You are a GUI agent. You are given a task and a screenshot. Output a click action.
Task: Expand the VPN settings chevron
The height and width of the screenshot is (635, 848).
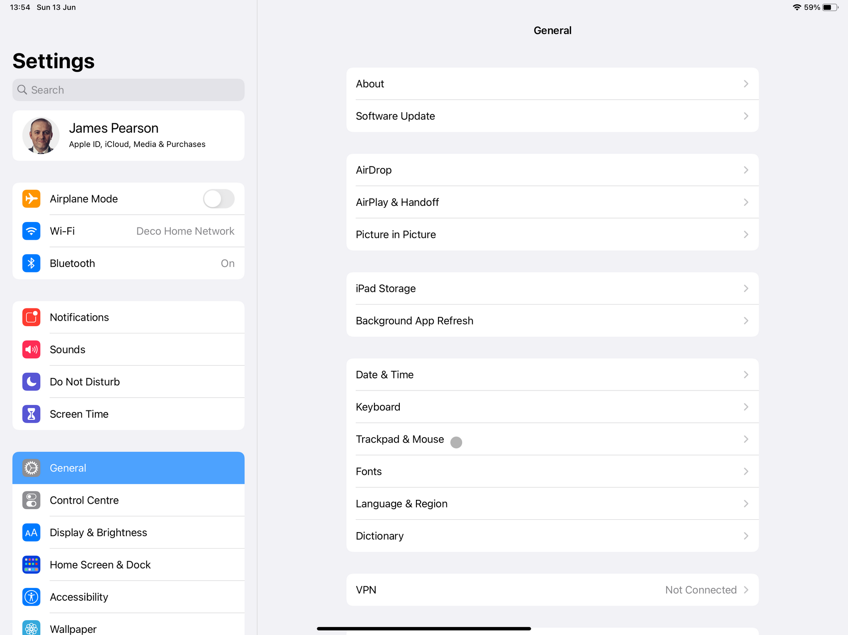[747, 590]
